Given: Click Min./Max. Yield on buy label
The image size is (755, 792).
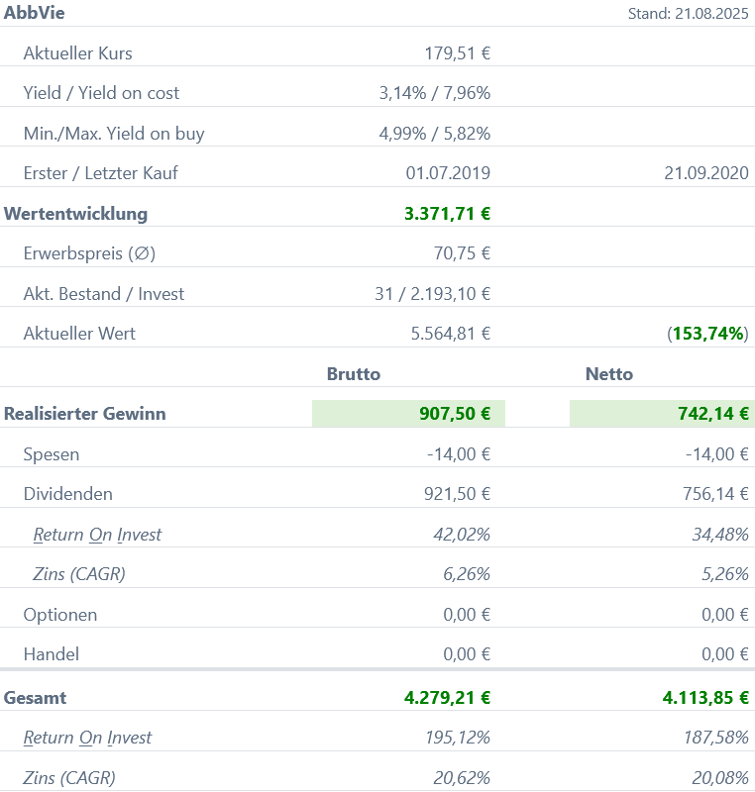Looking at the screenshot, I should 114,134.
